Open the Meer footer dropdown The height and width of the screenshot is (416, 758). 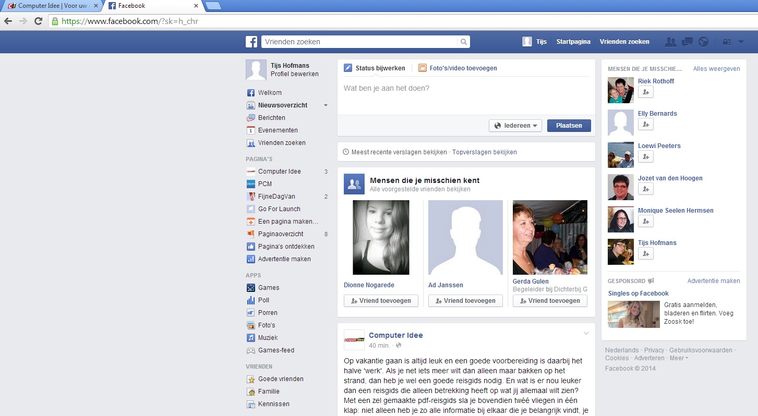(x=679, y=358)
